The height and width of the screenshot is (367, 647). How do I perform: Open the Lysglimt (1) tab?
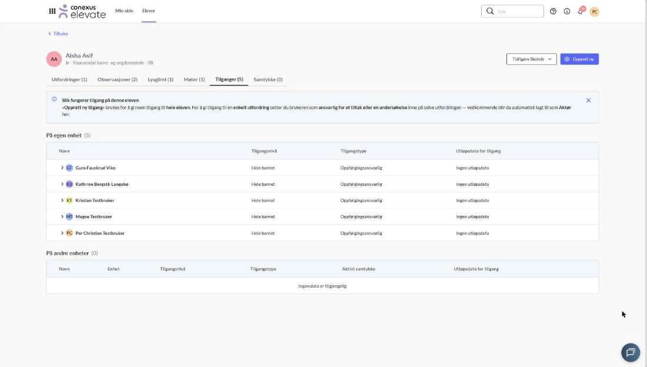[x=161, y=79]
